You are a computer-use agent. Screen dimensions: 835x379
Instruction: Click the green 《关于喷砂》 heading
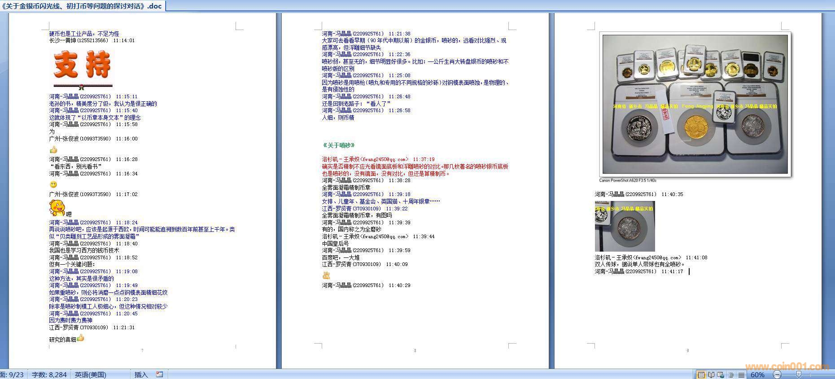[339, 145]
